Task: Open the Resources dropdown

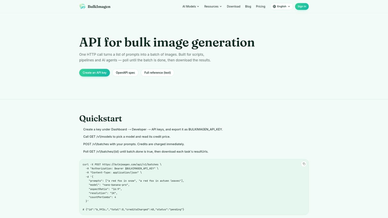Action: (x=213, y=6)
